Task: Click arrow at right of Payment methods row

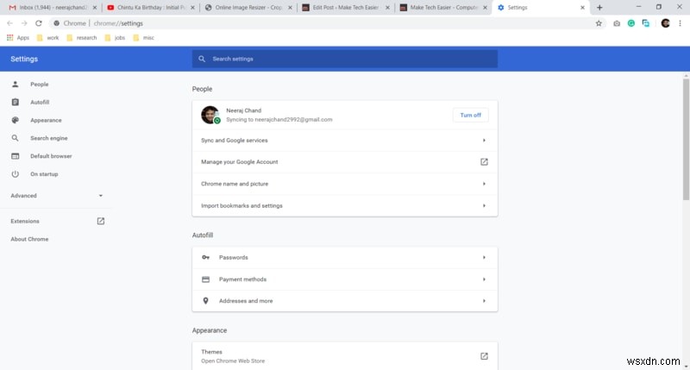Action: (484, 279)
